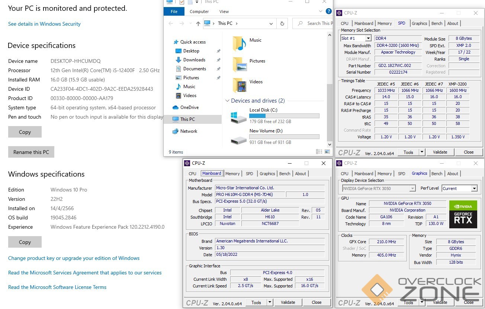Click the refresh icon beside address bar

pos(282,23)
